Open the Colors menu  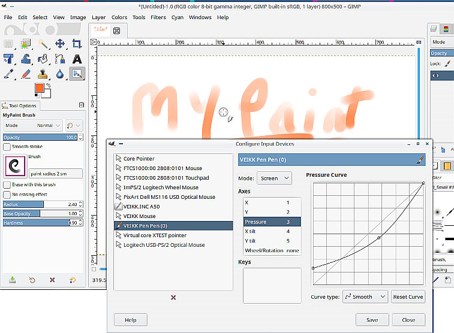pos(119,17)
